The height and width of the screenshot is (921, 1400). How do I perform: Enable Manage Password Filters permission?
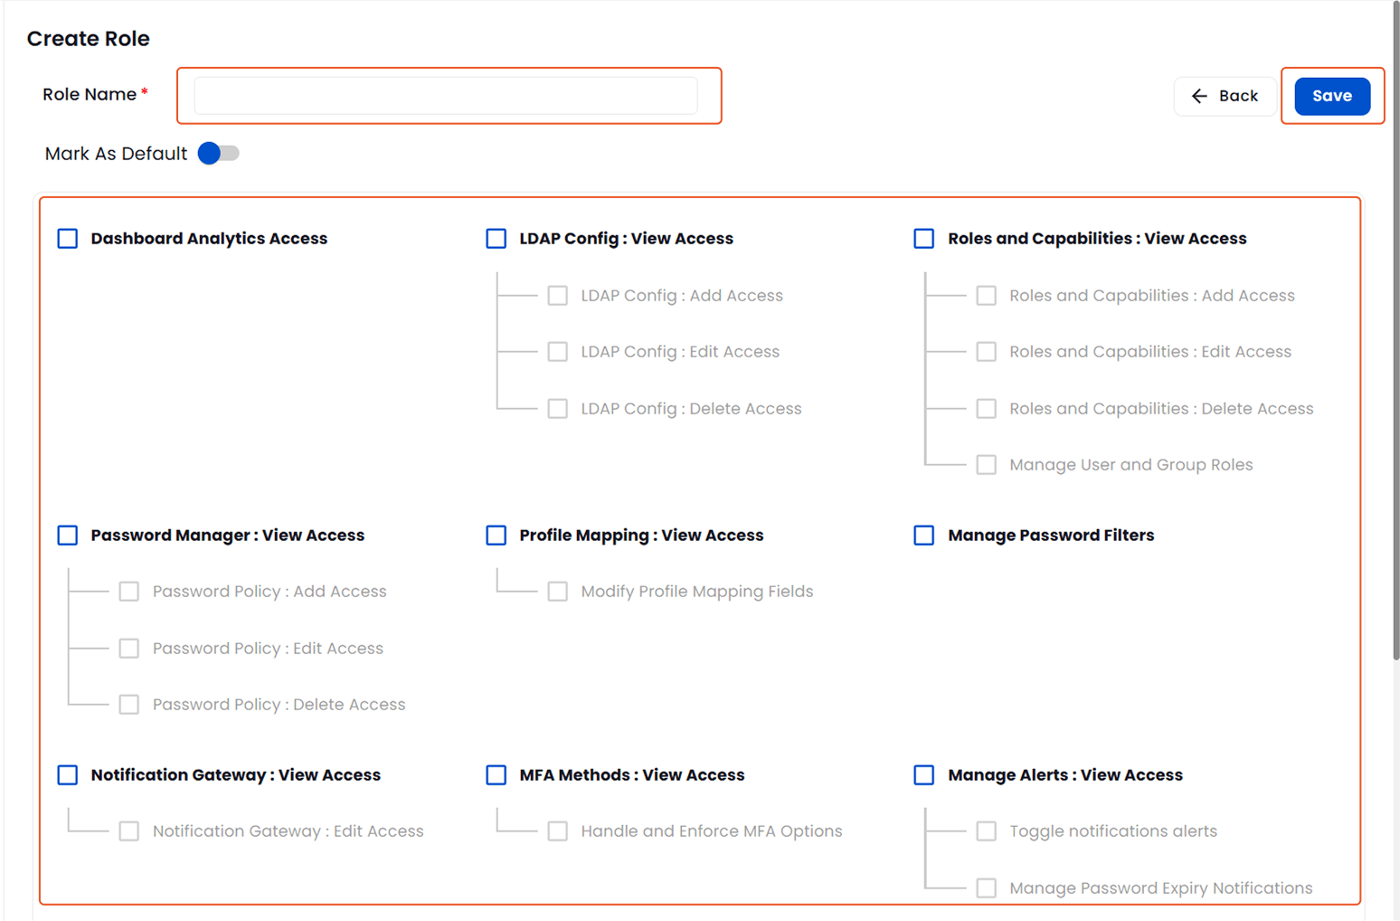click(923, 535)
